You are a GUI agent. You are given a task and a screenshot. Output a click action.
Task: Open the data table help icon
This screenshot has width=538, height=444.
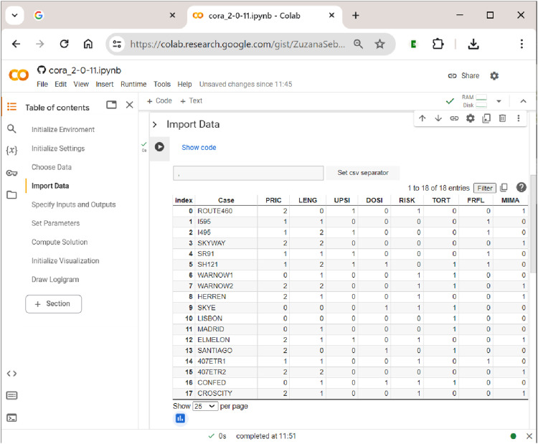click(522, 187)
